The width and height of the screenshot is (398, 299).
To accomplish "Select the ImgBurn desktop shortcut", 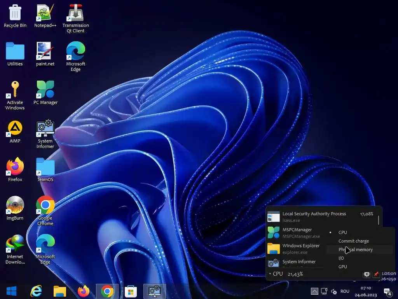I will coord(15,209).
